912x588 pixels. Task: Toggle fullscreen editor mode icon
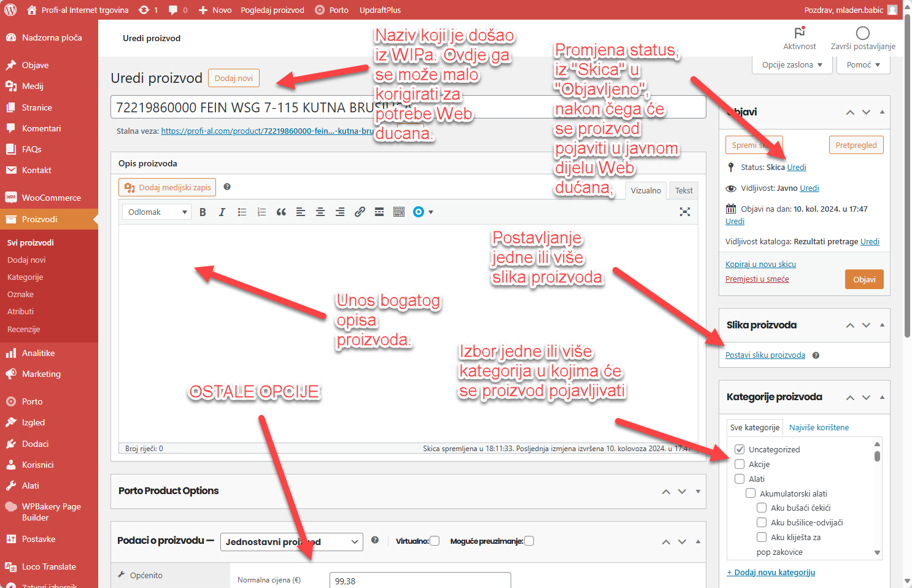685,212
